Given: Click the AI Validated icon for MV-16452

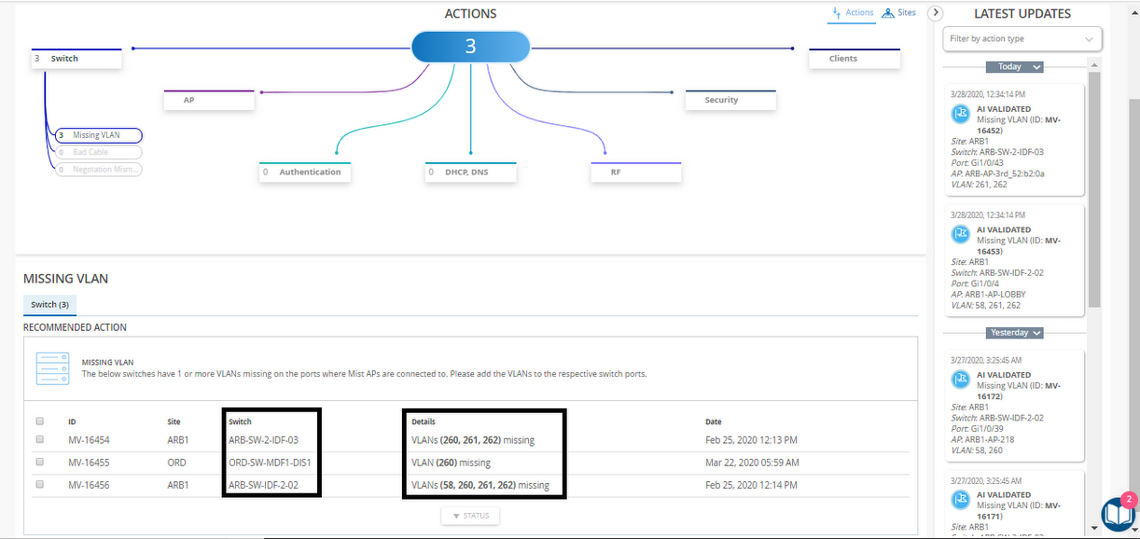Looking at the screenshot, I should click(962, 114).
